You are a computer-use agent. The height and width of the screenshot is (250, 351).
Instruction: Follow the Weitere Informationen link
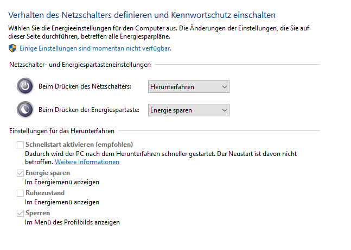87,162
